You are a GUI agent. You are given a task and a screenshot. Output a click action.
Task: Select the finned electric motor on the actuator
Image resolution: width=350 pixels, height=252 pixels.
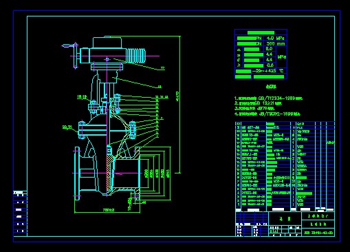[135, 56]
